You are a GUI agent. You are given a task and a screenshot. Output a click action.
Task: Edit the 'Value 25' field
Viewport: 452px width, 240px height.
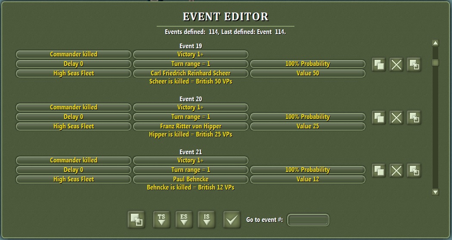308,127
